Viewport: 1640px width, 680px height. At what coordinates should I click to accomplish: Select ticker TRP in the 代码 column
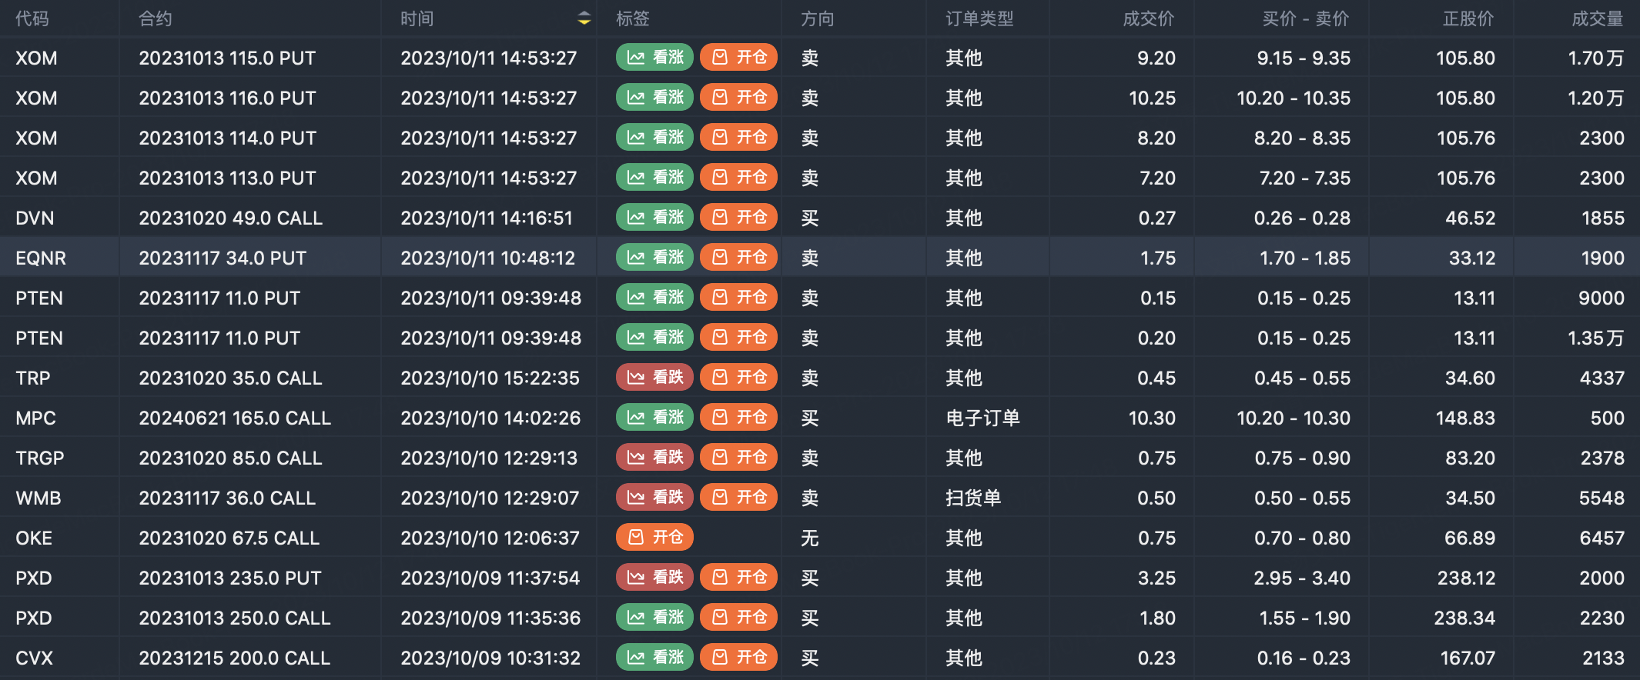coord(33,378)
